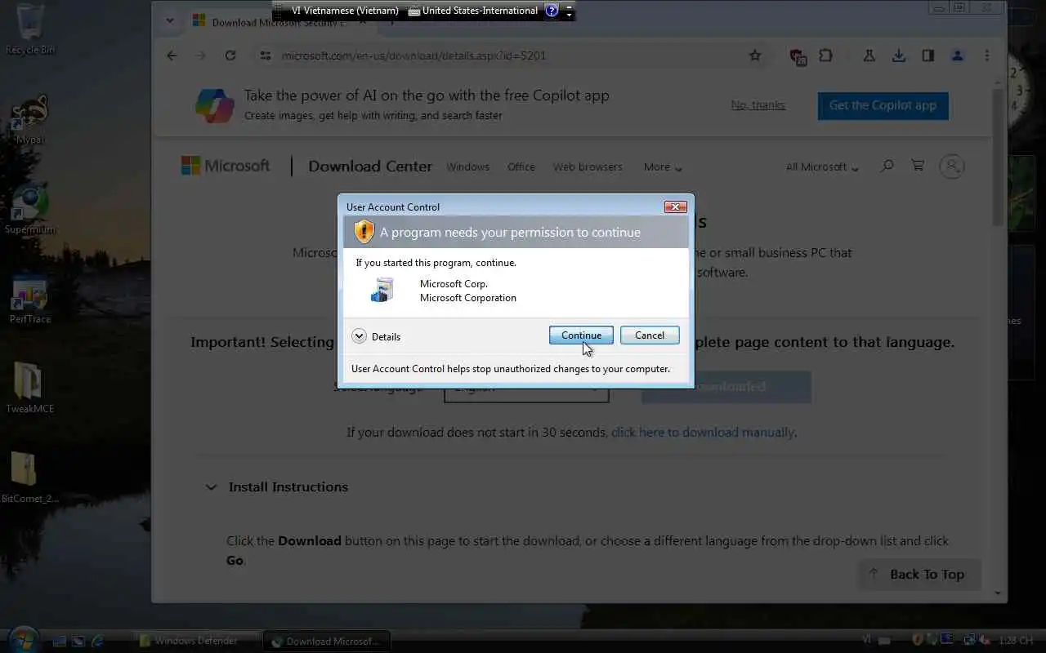Expand Details in the UAC dialog
The image size is (1046, 653).
pyautogui.click(x=376, y=336)
